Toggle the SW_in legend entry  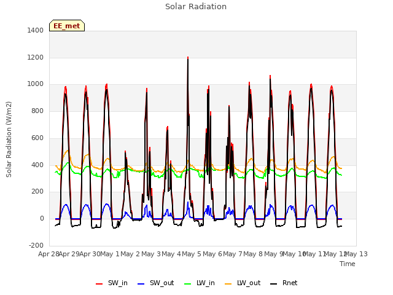coord(112,283)
